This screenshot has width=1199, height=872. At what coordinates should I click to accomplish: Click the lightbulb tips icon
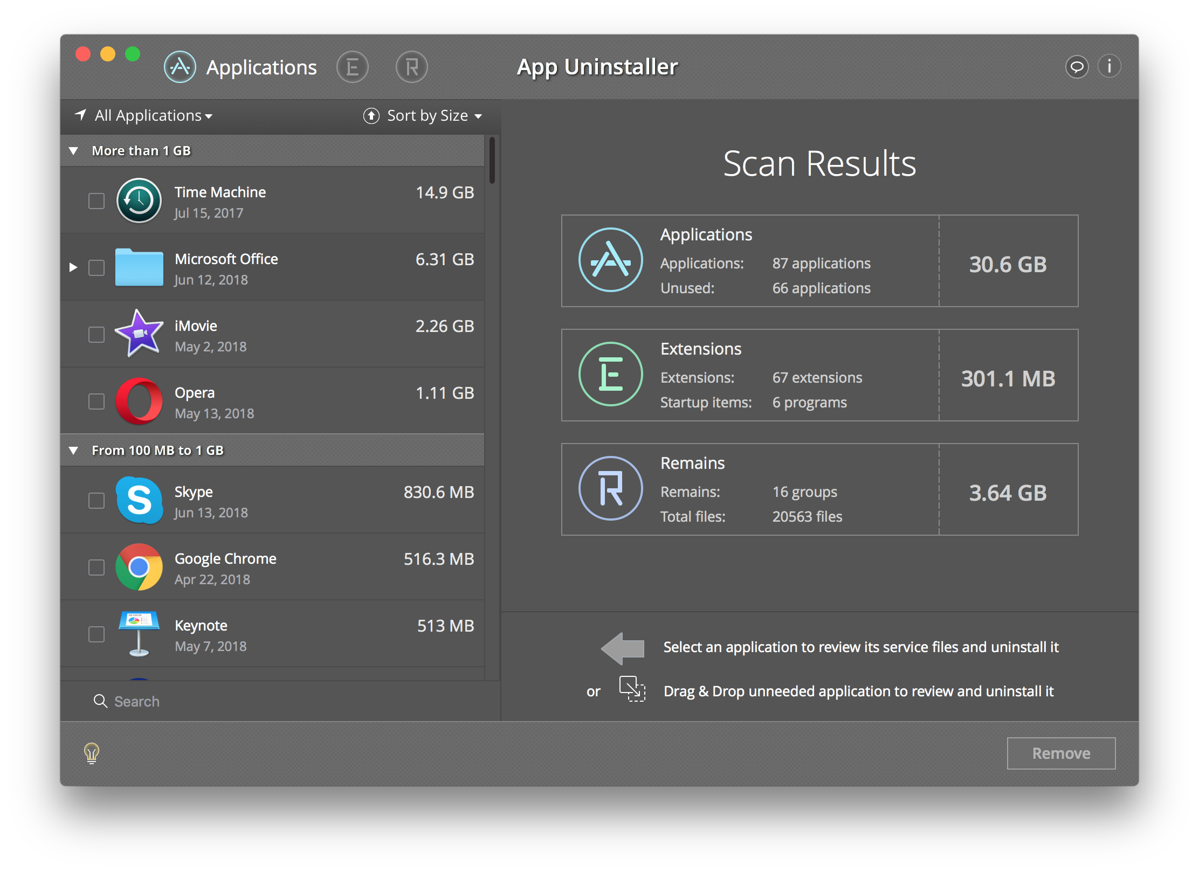tap(91, 754)
